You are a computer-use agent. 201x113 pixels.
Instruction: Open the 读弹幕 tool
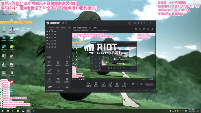[67, 72]
